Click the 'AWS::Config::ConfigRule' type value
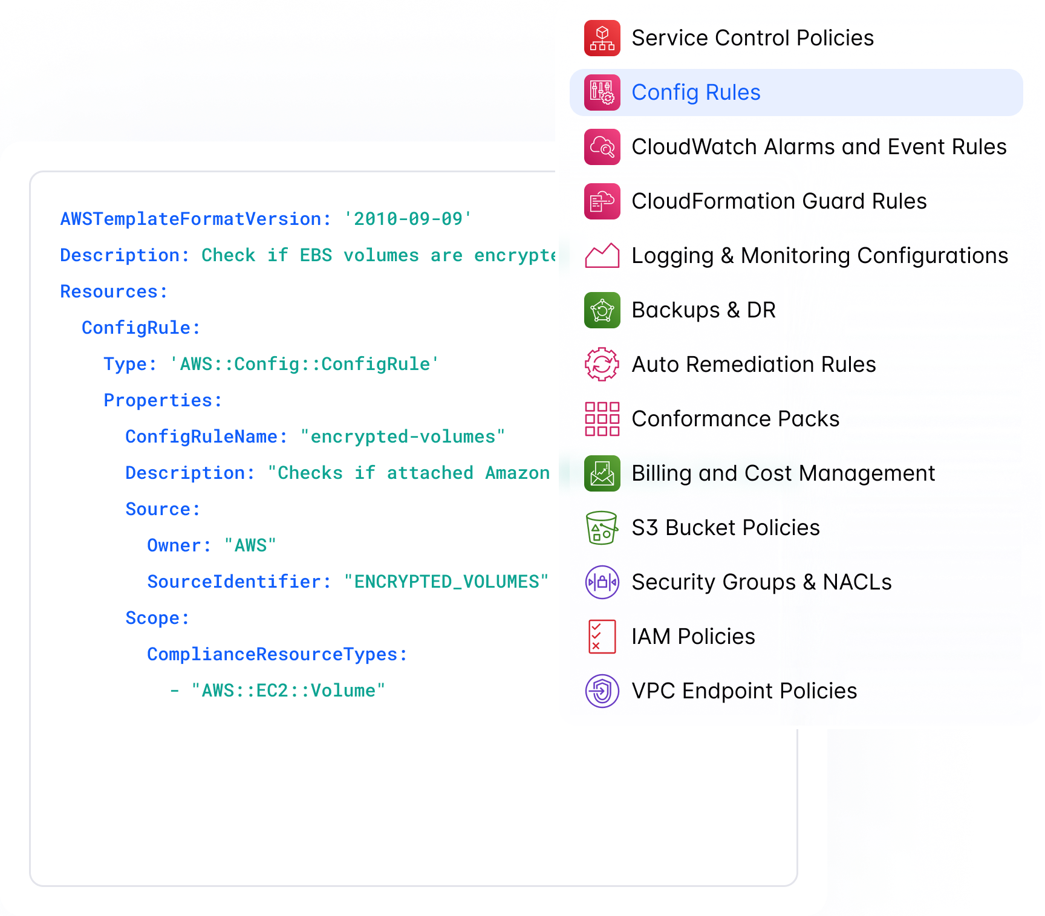This screenshot has height=916, width=1045. pyautogui.click(x=304, y=364)
